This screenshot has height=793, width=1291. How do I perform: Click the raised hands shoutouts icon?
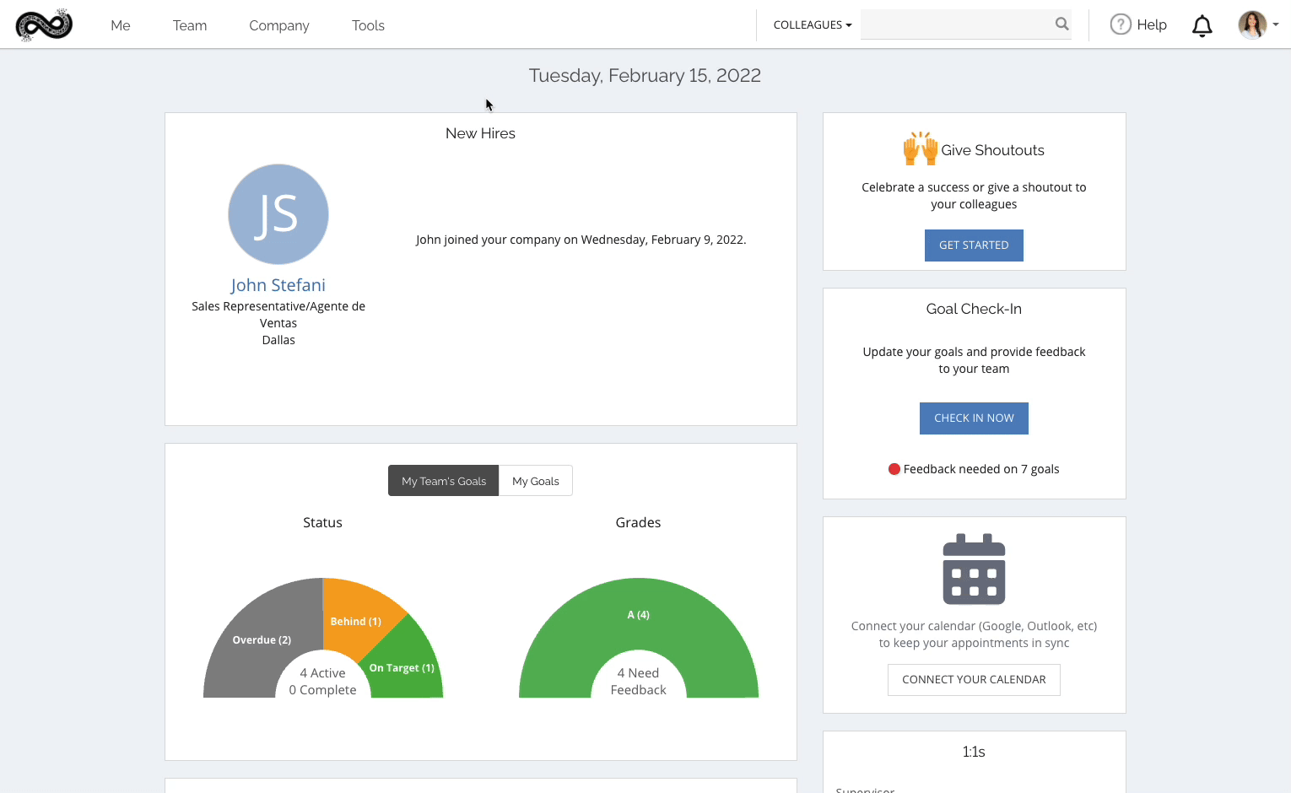point(921,148)
